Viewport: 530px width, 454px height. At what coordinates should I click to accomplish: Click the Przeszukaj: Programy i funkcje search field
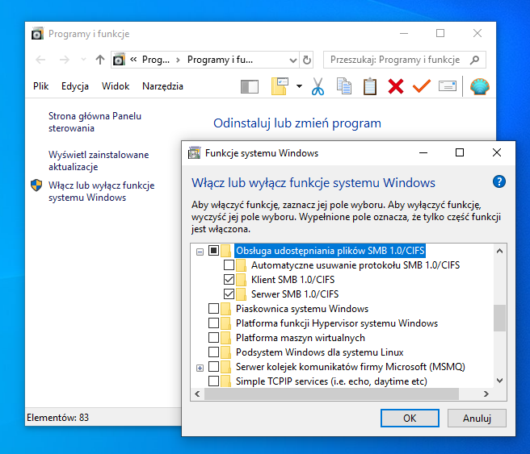405,60
